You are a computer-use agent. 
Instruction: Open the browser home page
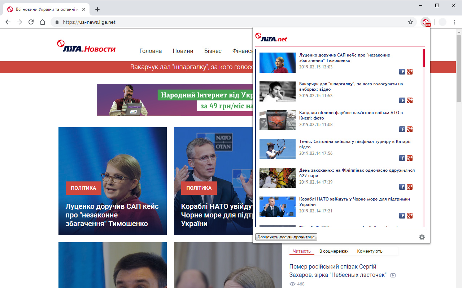point(43,22)
